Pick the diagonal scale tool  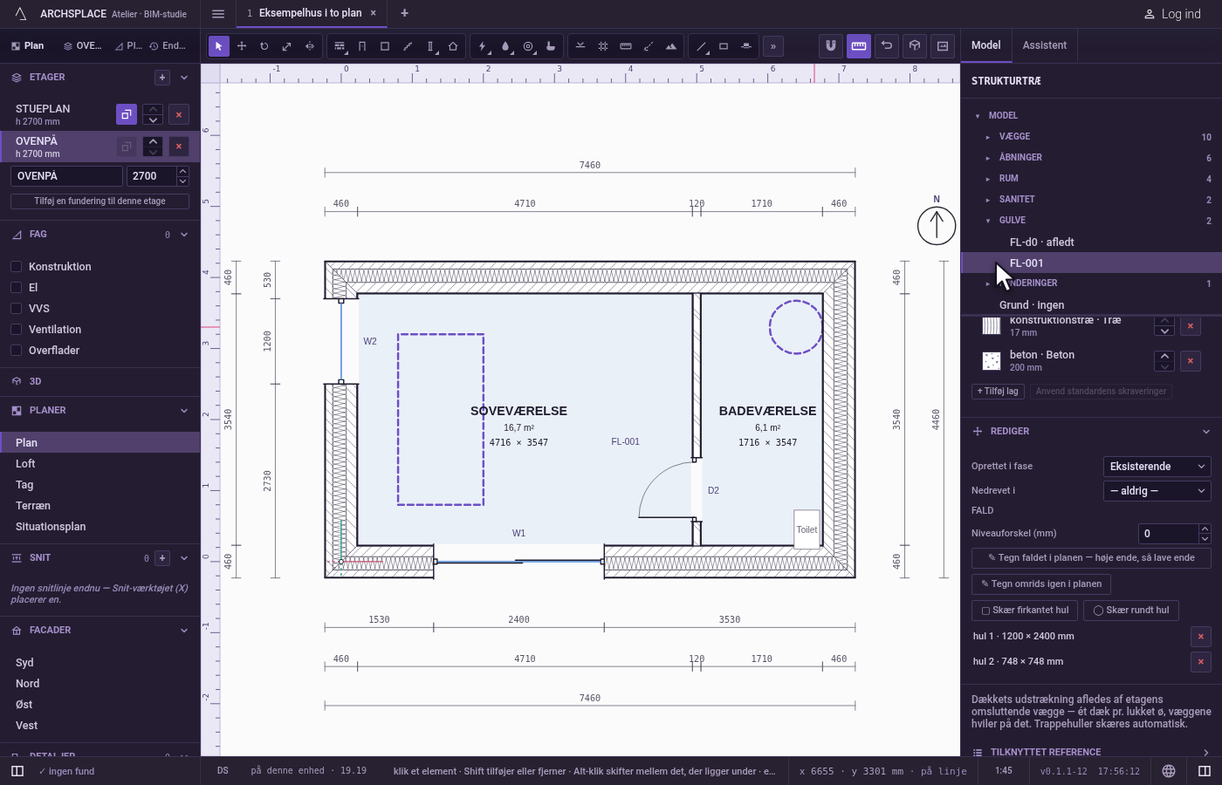(287, 46)
